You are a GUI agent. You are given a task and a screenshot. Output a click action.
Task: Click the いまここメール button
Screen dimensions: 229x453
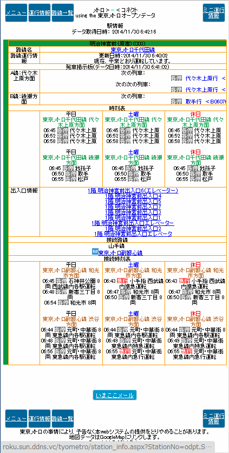115,395
